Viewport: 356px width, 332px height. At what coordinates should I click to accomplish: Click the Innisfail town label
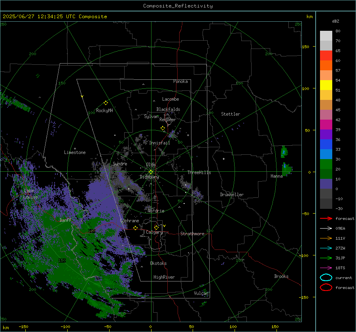(x=159, y=143)
